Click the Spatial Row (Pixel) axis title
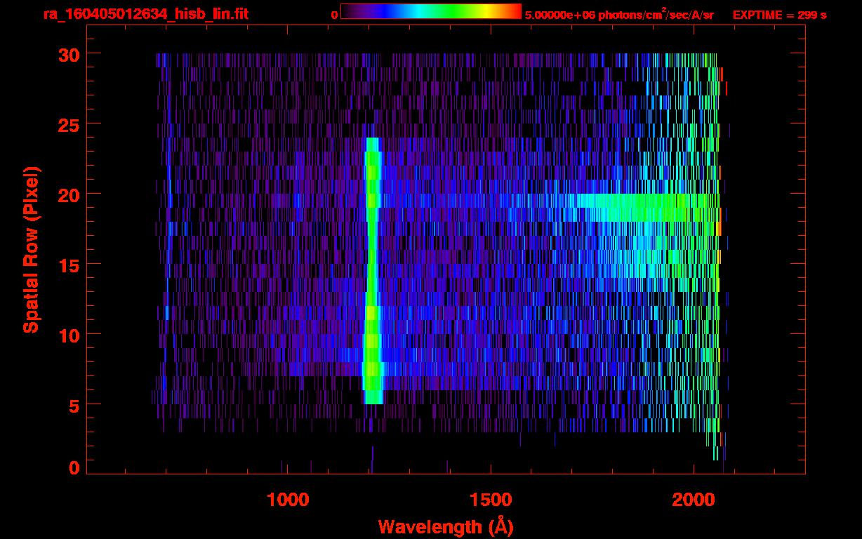The width and height of the screenshot is (862, 539). [32, 249]
